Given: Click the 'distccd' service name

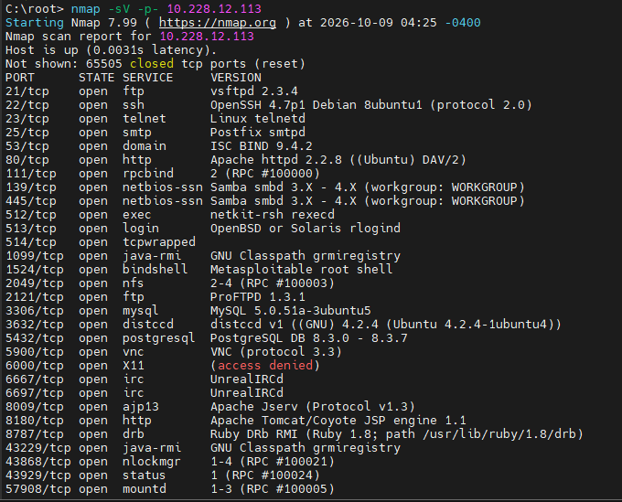Looking at the screenshot, I should pyautogui.click(x=148, y=325).
